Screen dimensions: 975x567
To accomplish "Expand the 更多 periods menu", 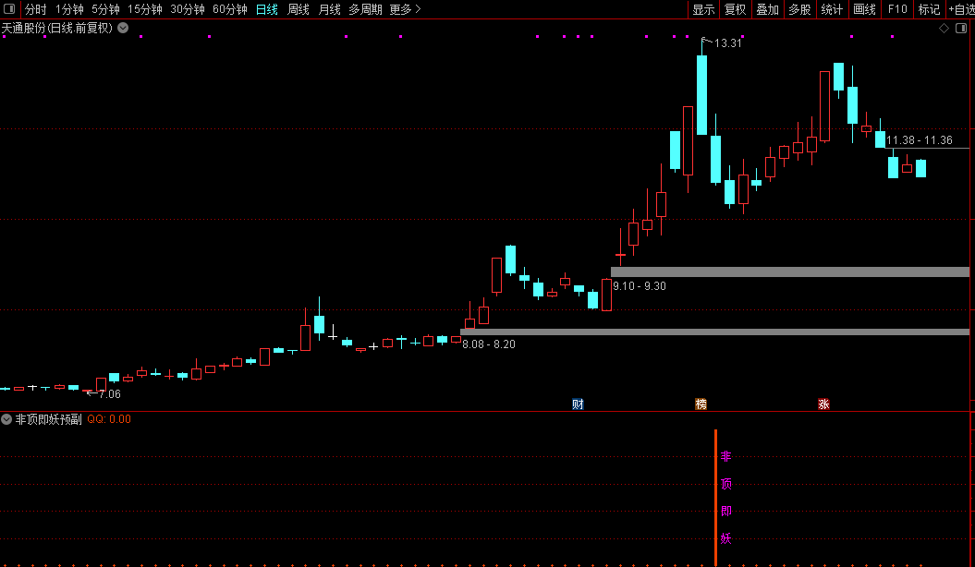I will (x=406, y=9).
